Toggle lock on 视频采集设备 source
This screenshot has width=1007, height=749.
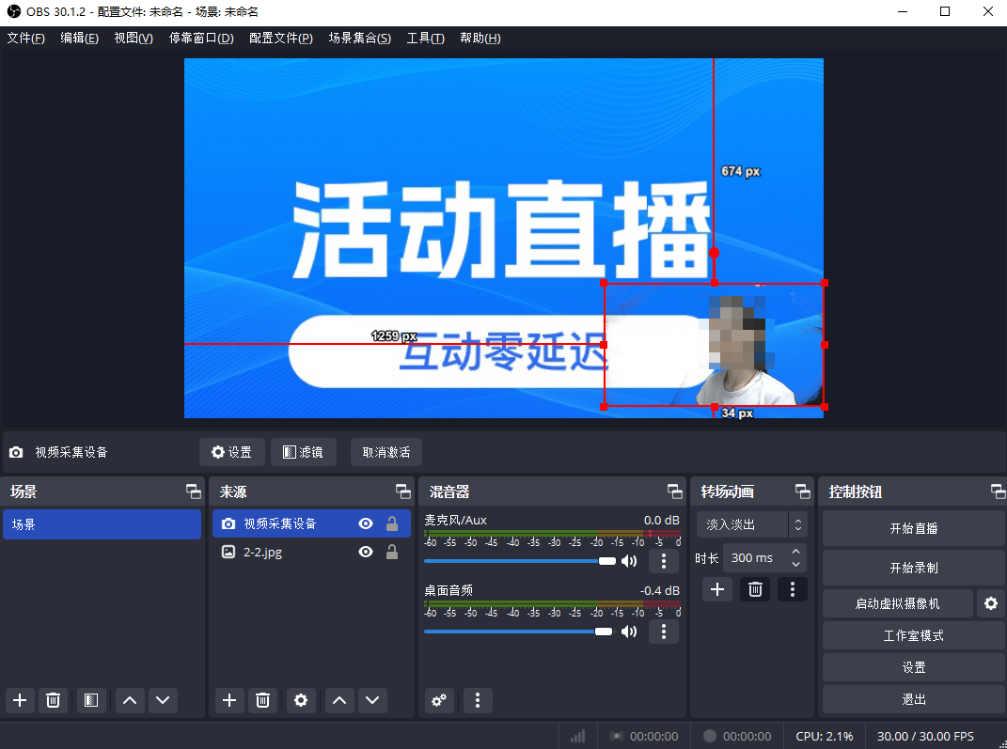[x=392, y=524]
